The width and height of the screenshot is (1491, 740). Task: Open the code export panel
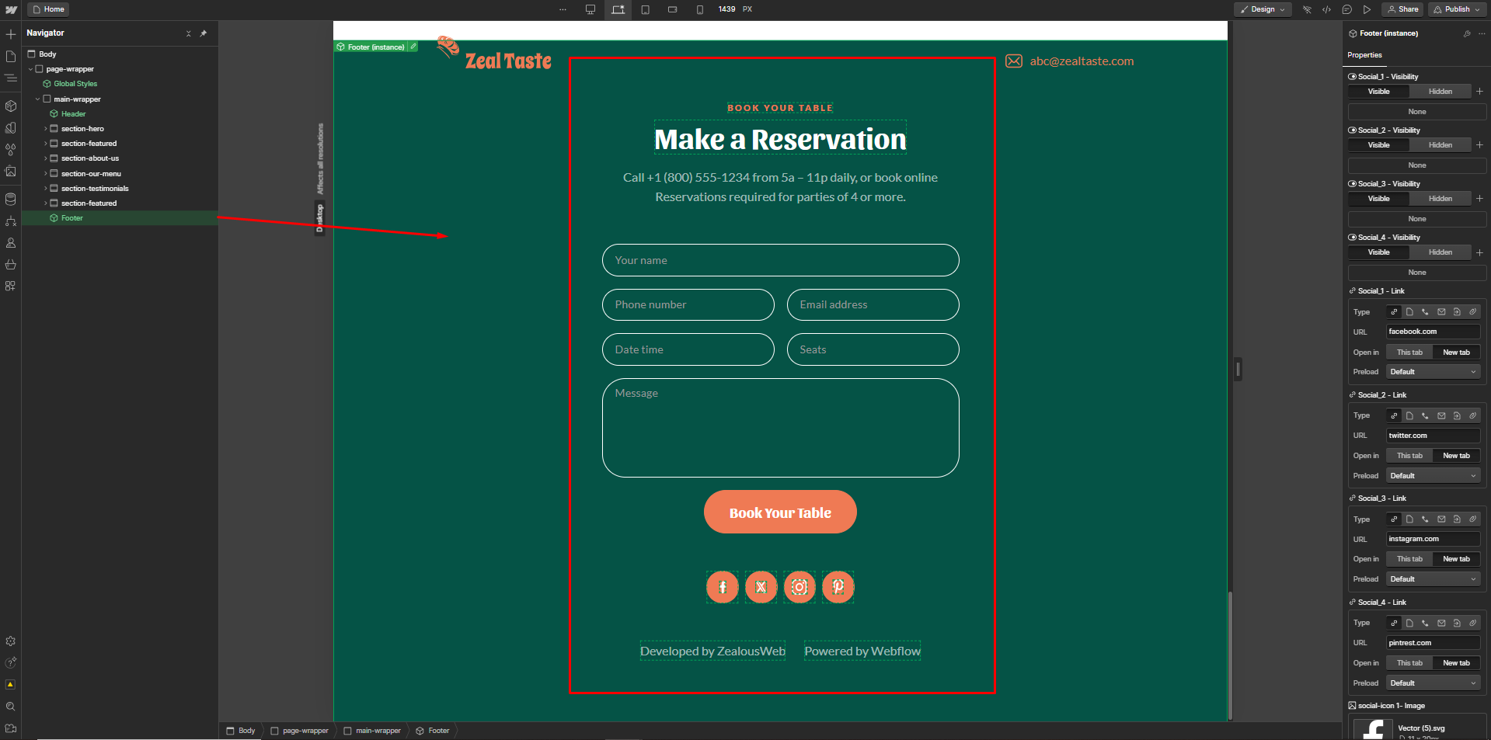1328,9
